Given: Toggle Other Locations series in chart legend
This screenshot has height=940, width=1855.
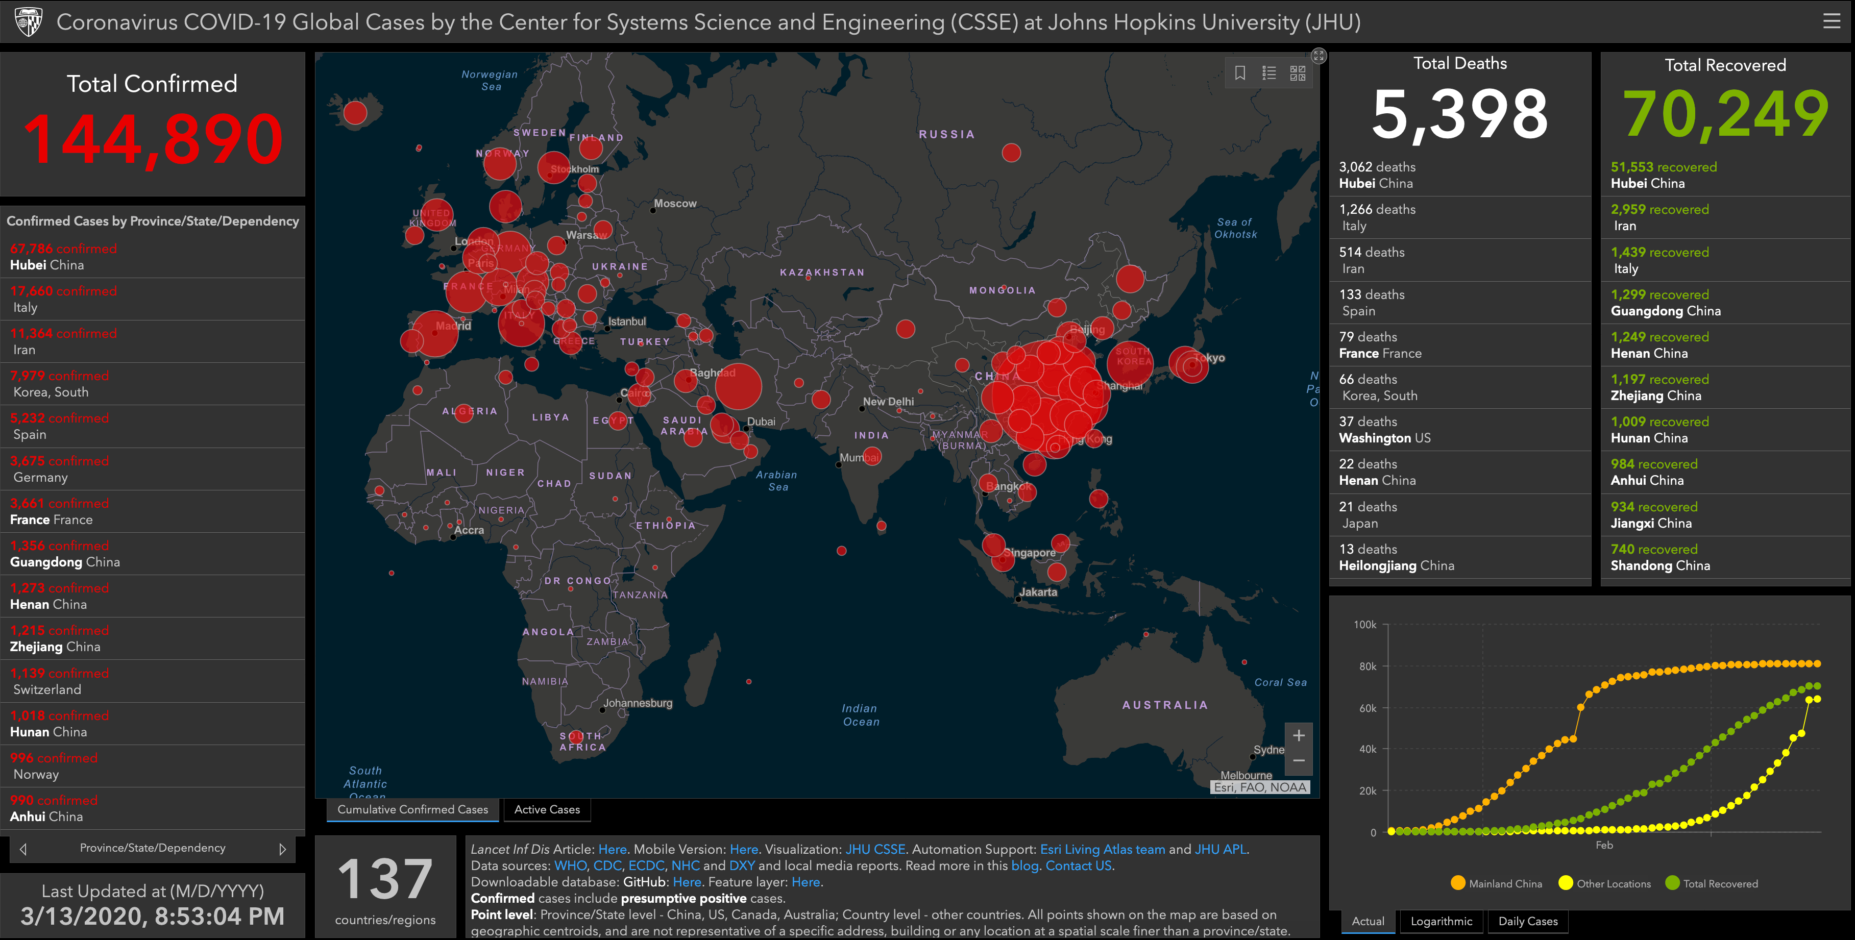Looking at the screenshot, I should click(1604, 884).
